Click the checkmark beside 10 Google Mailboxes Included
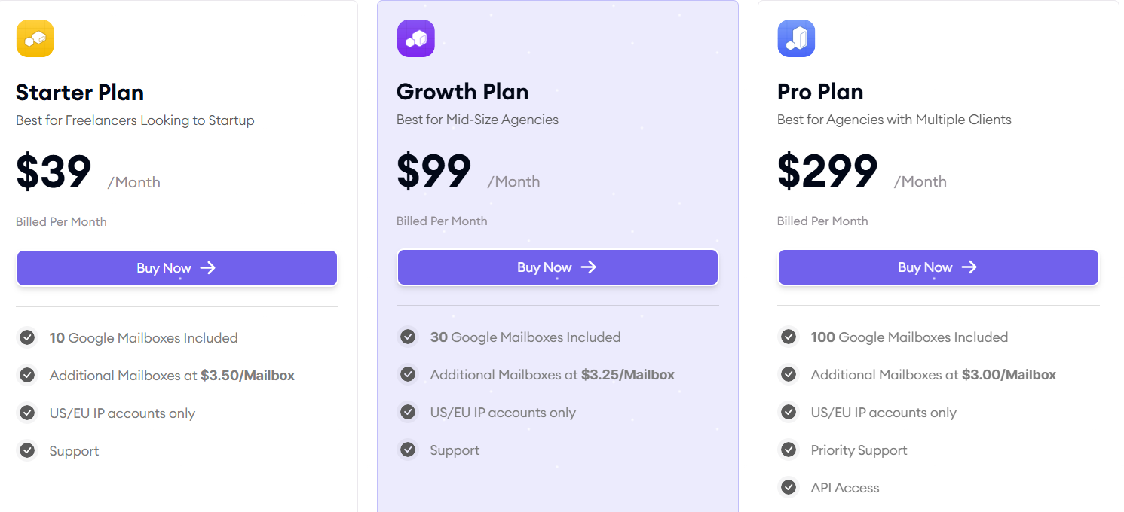1124x512 pixels. (27, 337)
